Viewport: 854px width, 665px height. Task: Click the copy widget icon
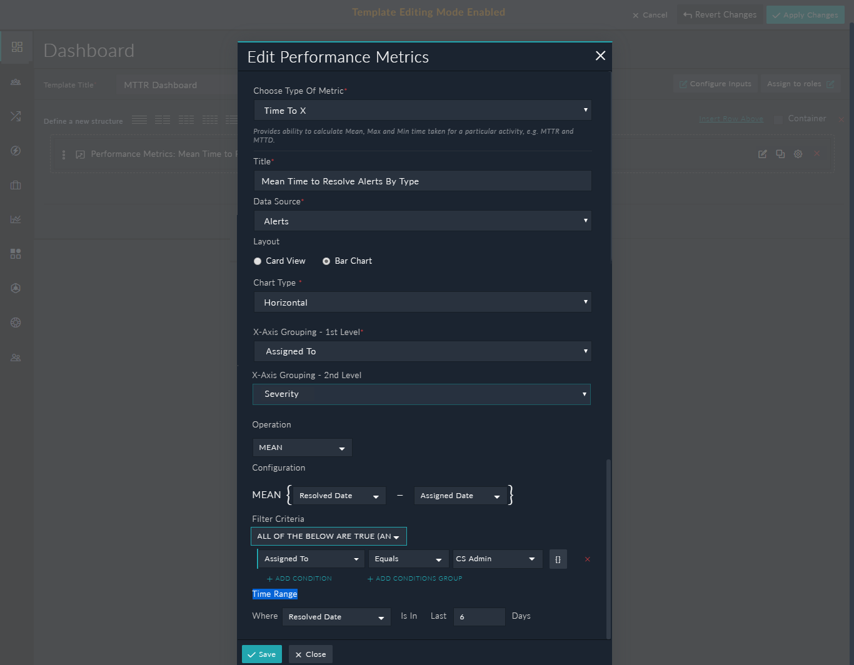[x=780, y=154]
